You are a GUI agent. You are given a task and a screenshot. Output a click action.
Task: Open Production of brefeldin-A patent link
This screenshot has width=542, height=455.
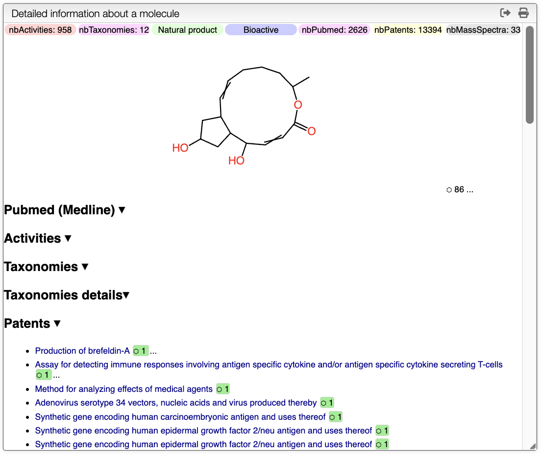tap(82, 351)
